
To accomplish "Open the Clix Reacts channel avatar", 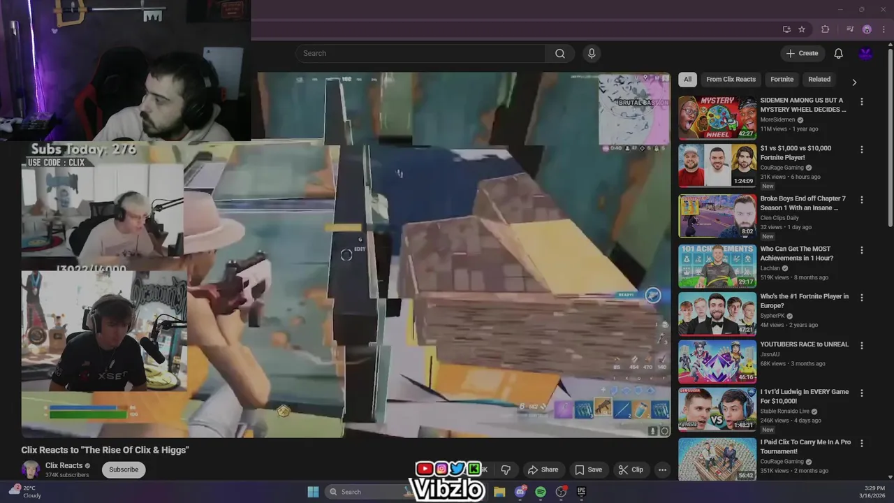I will 30,469.
